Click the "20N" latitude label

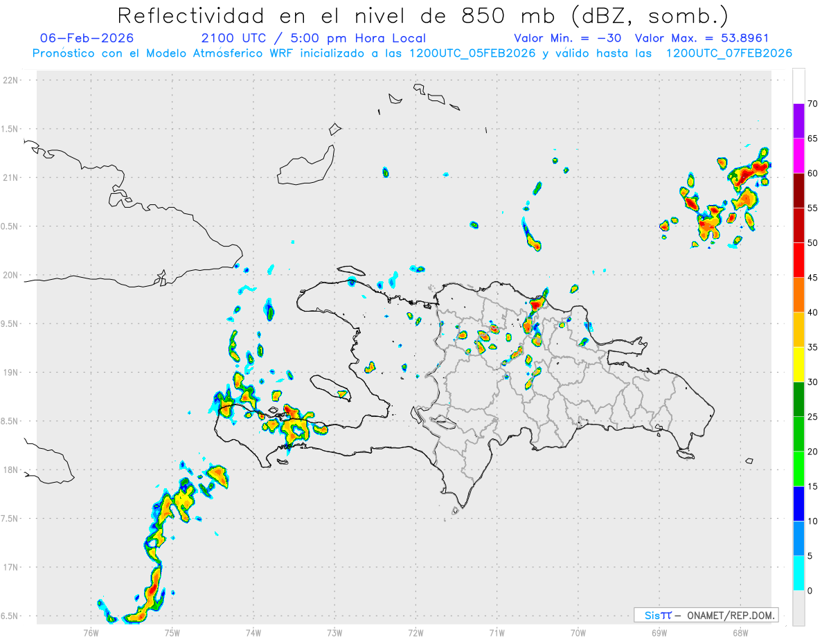(10, 275)
